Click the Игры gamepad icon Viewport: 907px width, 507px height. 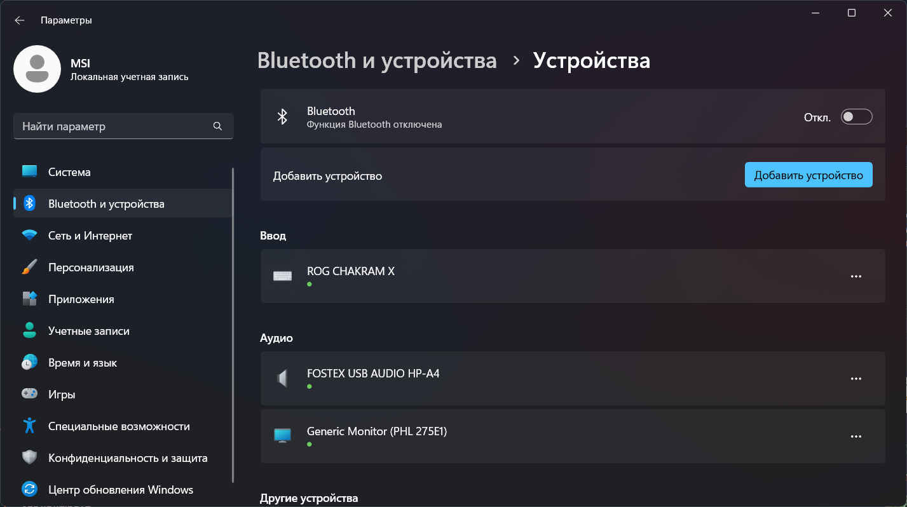(x=29, y=395)
